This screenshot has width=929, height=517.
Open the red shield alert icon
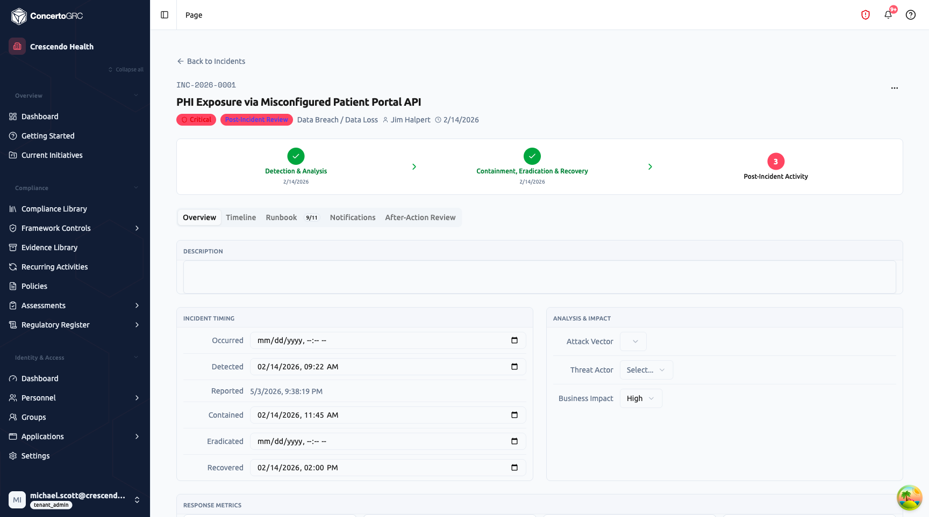866,15
